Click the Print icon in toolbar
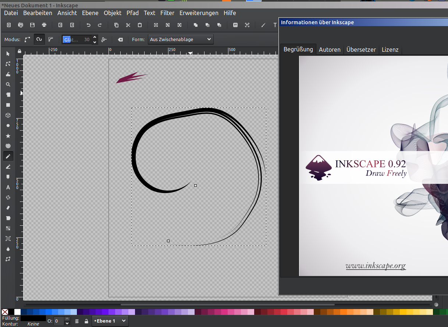 (x=44, y=25)
